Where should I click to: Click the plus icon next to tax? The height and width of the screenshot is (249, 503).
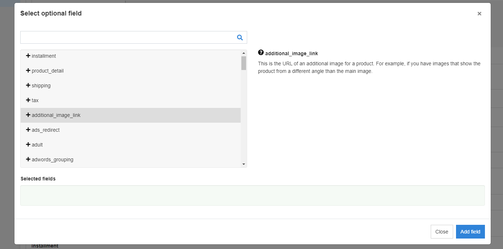point(28,100)
